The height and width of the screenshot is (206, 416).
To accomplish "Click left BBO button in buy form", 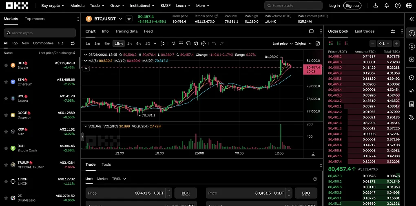I will coord(186,193).
